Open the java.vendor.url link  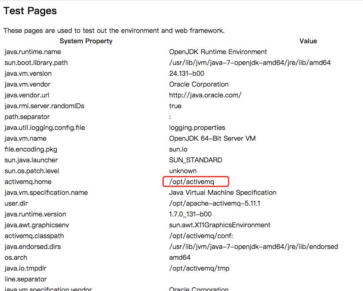[205, 95]
